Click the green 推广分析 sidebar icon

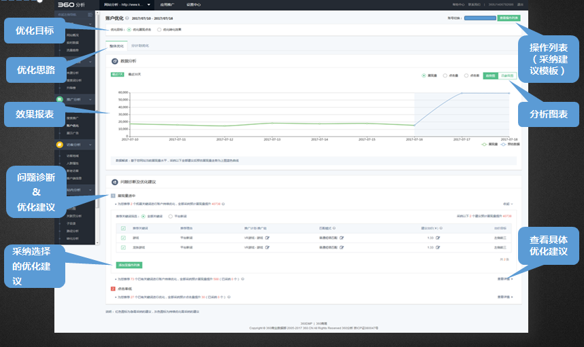point(61,99)
